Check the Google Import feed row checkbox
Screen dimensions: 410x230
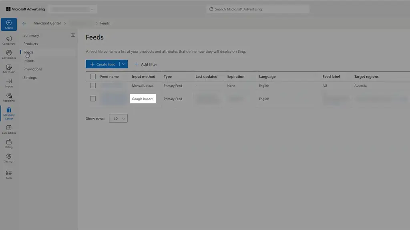tap(93, 99)
